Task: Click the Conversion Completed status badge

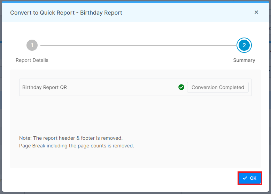Action: (218, 87)
